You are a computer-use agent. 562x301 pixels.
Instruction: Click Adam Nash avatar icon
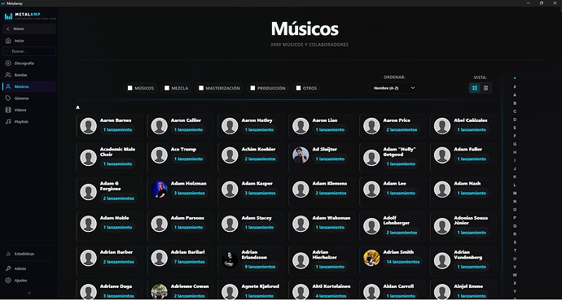tap(442, 190)
